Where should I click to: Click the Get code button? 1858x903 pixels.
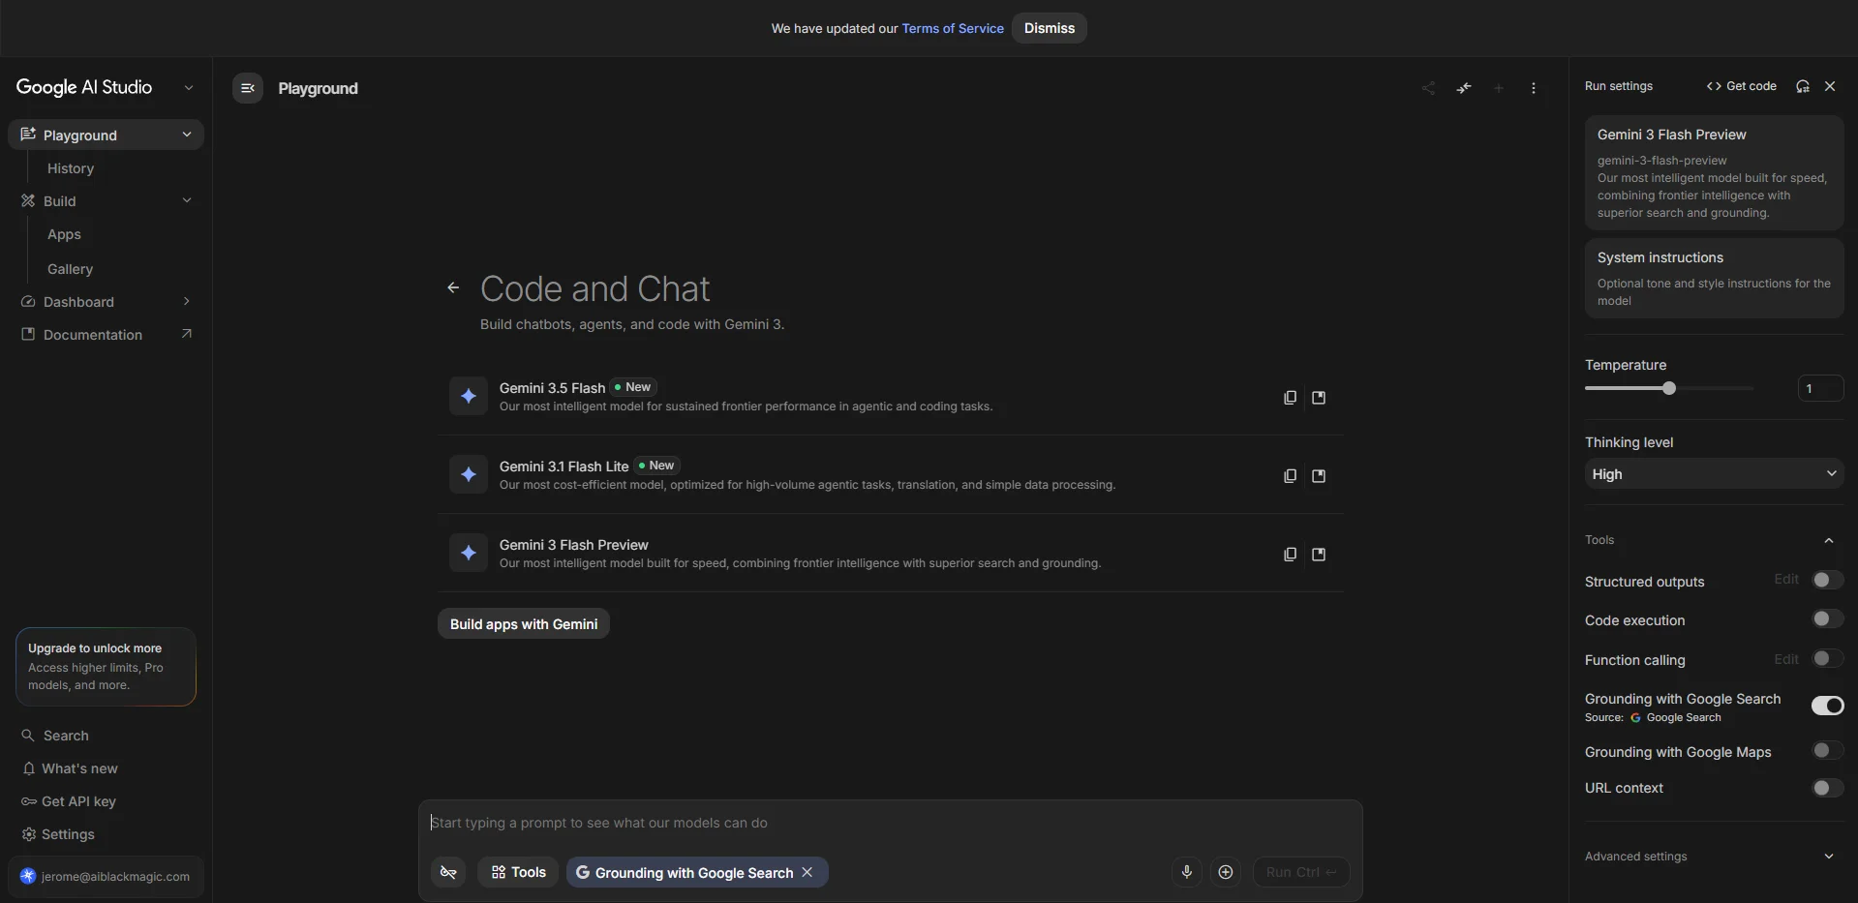point(1741,86)
